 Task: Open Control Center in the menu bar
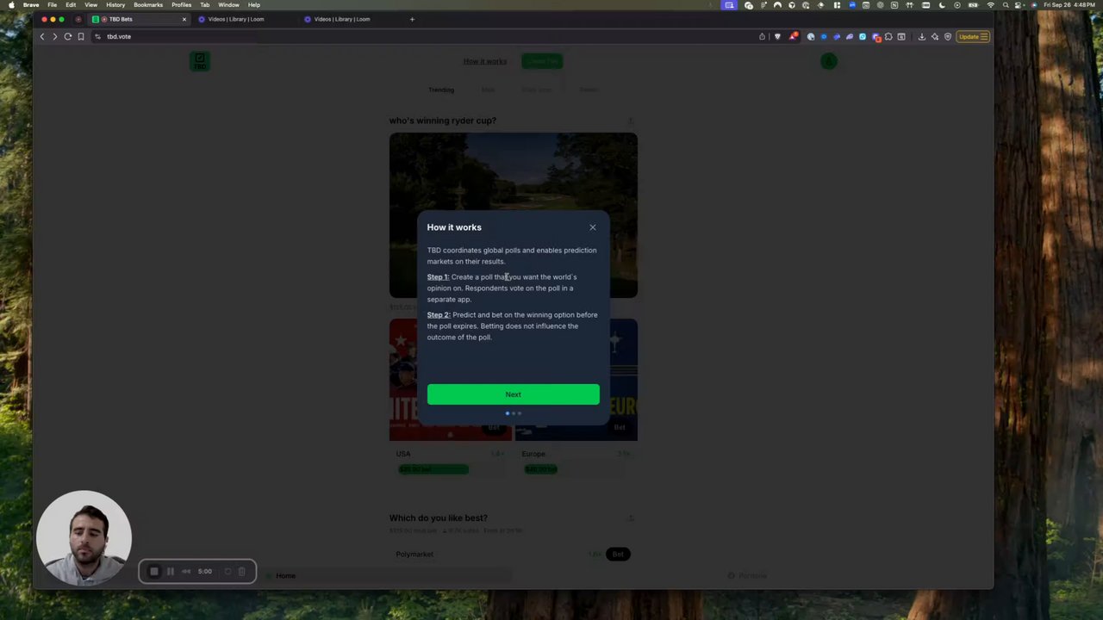point(1019,5)
